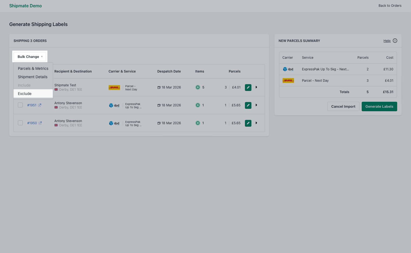Choose Parcels & Metrics from the menu
The width and height of the screenshot is (411, 253).
point(33,68)
